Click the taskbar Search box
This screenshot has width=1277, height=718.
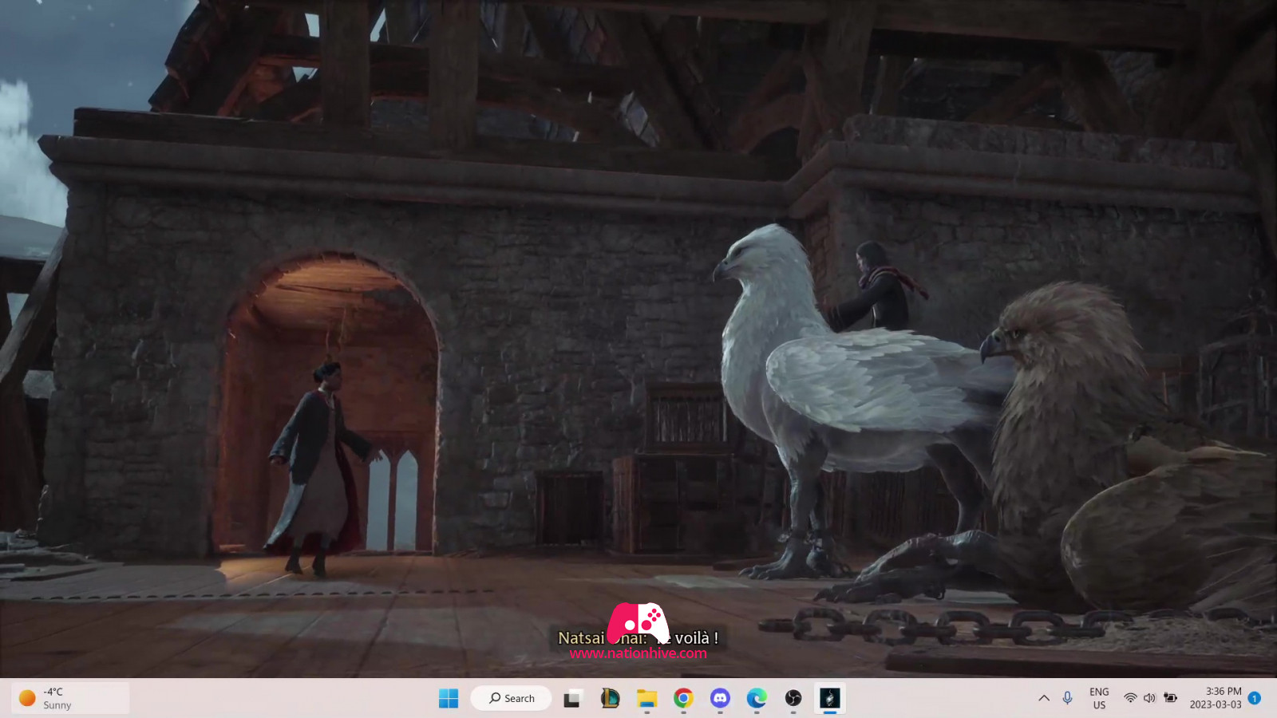click(x=511, y=698)
